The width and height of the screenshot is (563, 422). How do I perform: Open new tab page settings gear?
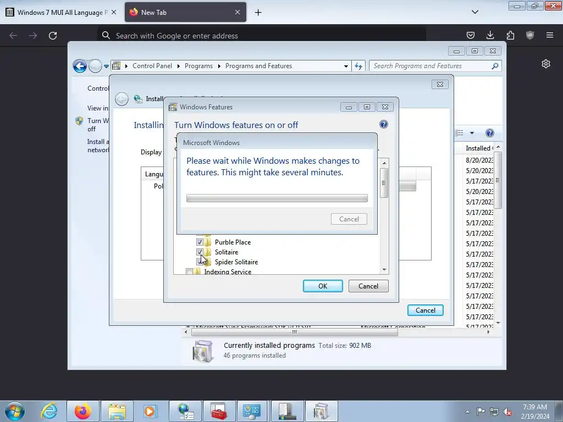tap(546, 64)
